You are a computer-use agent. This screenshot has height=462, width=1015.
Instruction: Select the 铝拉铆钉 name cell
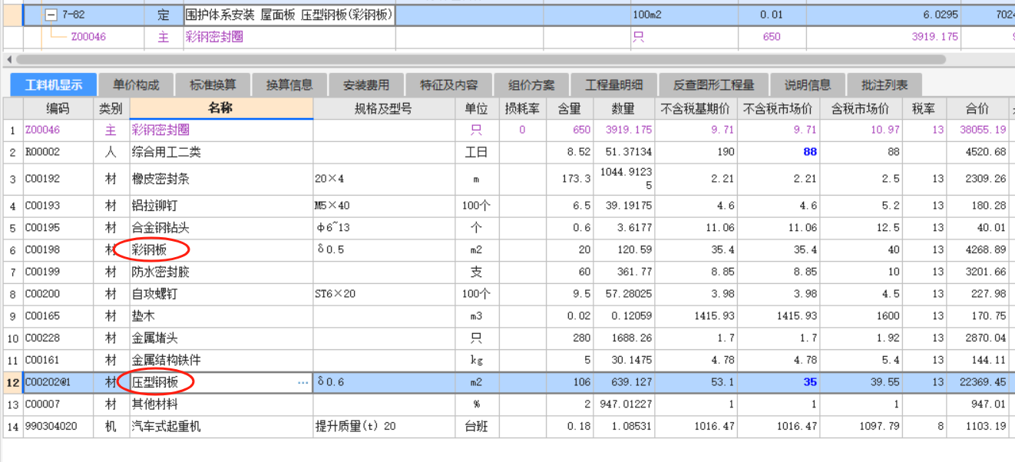click(221, 206)
